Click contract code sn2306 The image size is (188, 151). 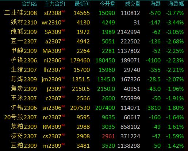[52, 108]
